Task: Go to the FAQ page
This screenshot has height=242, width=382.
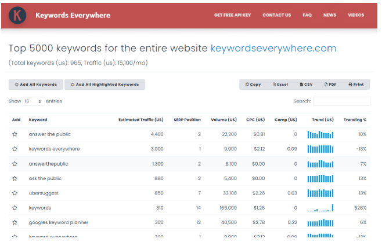Action: point(307,15)
